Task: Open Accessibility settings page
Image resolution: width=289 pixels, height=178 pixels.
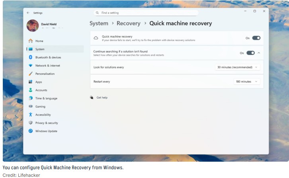Action: 55,115
